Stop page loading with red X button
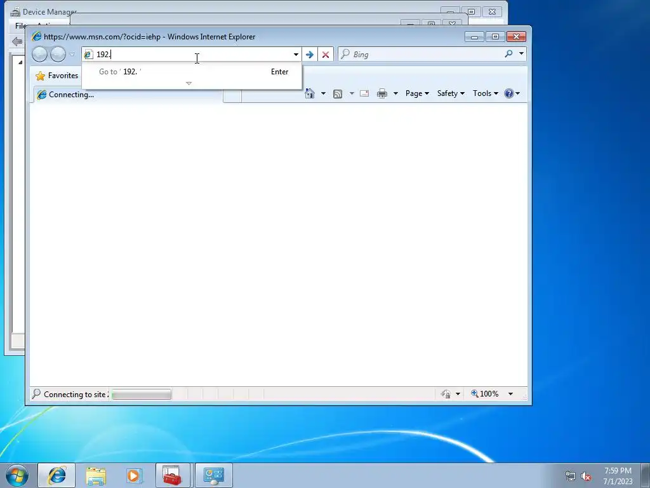The height and width of the screenshot is (488, 650). [x=326, y=55]
